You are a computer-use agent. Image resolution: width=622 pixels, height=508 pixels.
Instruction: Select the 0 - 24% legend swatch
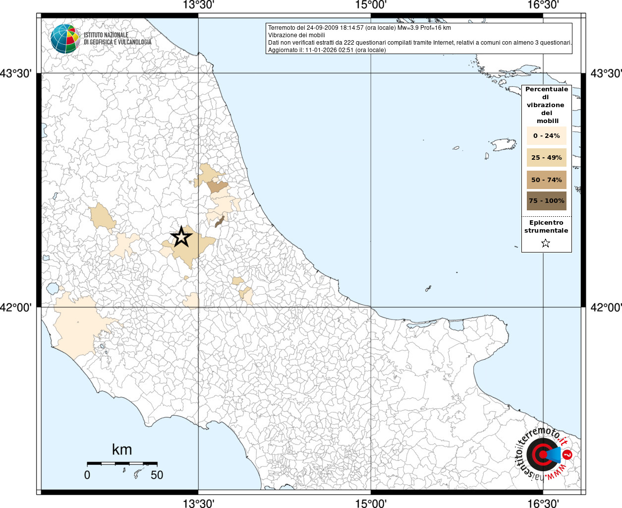pos(546,135)
